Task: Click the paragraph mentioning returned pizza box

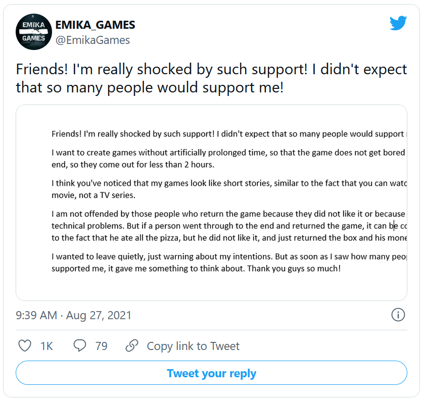Action: pyautogui.click(x=227, y=225)
